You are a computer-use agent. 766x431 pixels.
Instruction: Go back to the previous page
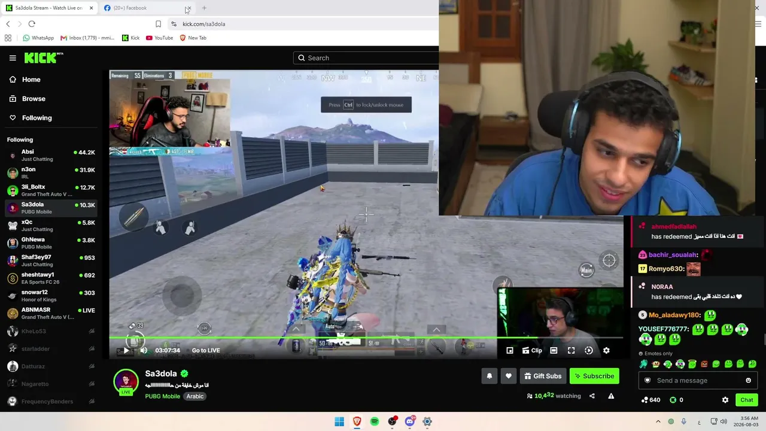click(x=8, y=24)
